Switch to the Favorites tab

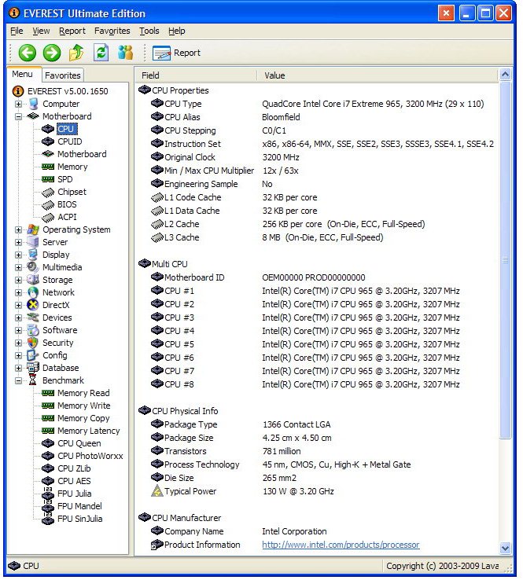(63, 75)
